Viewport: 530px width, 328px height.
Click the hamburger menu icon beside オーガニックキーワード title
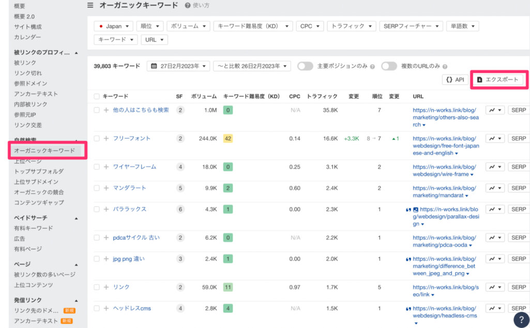[90, 5]
